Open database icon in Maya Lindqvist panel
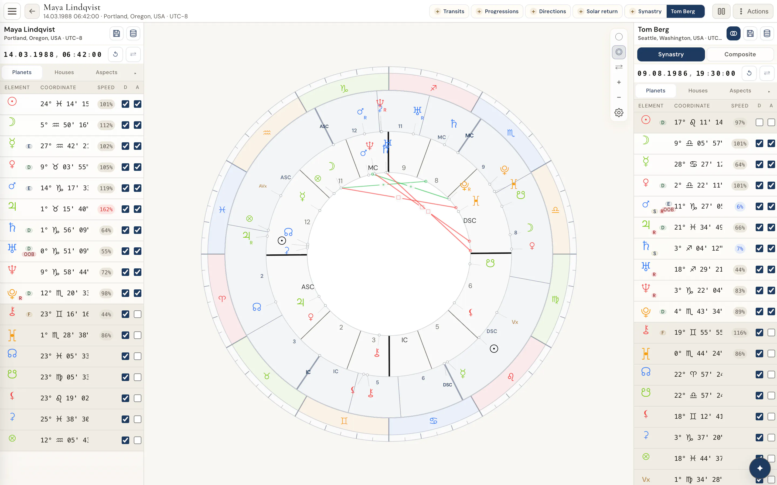777x485 pixels. click(133, 33)
